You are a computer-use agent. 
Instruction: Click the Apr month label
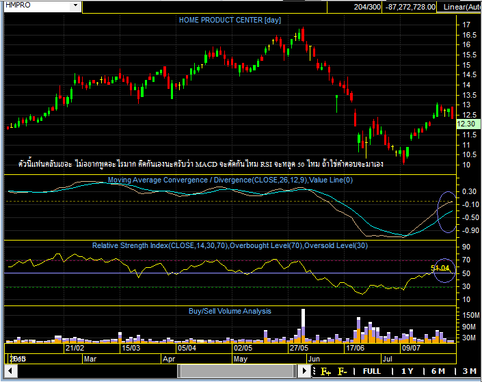(169, 359)
